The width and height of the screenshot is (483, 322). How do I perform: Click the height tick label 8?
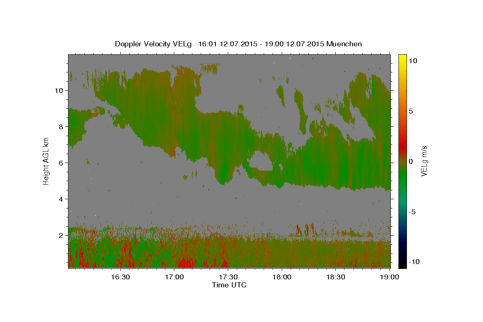coord(62,127)
